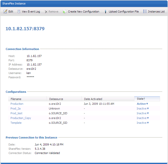Click the Instances List icon
Viewport: 168px width, 164px height.
pos(145,11)
